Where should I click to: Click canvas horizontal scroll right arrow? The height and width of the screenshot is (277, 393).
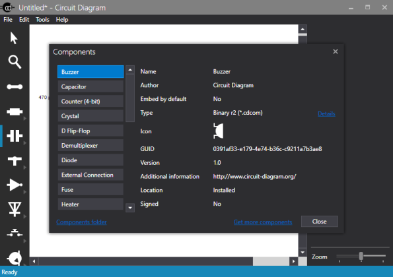coord(293,261)
